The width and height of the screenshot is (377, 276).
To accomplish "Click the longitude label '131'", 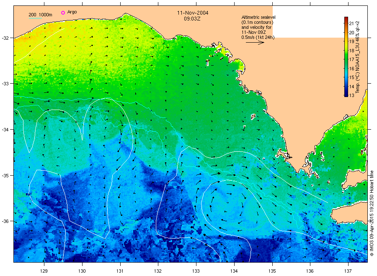I will point(120,271).
